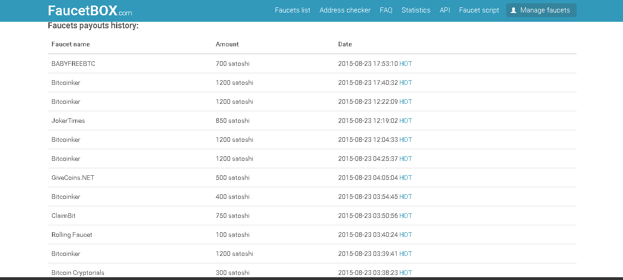Click the 750 satoshi amount
Screen dimensions: 623x280
(232, 216)
